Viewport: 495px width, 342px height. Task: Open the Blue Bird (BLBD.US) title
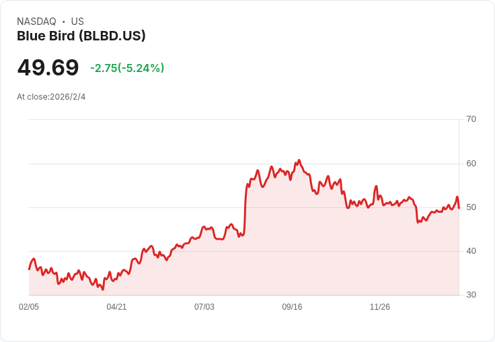pos(81,36)
